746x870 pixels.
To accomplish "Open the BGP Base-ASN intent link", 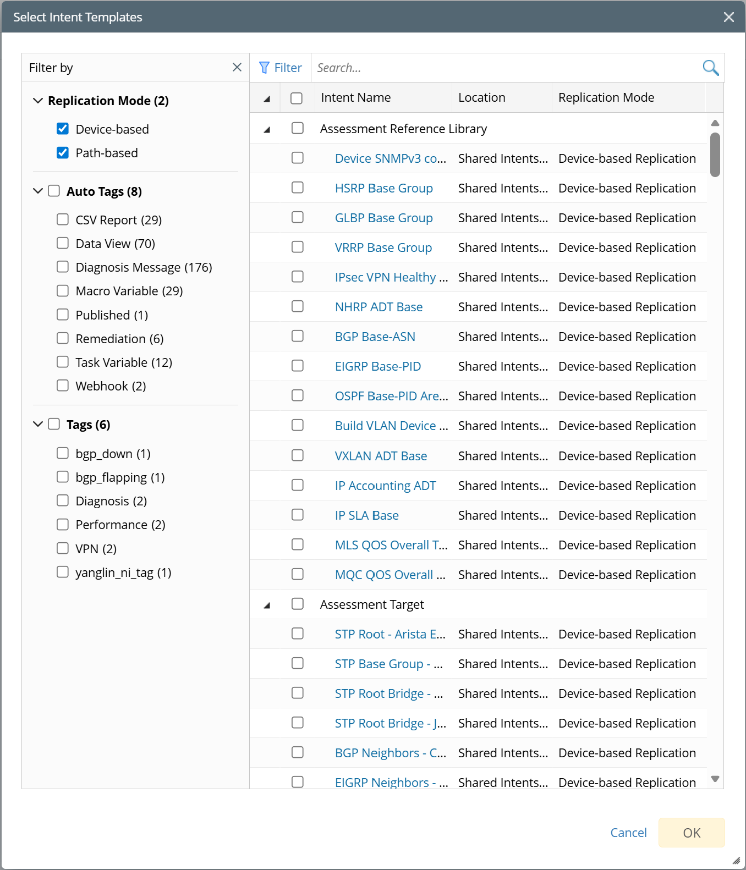I will coord(375,337).
